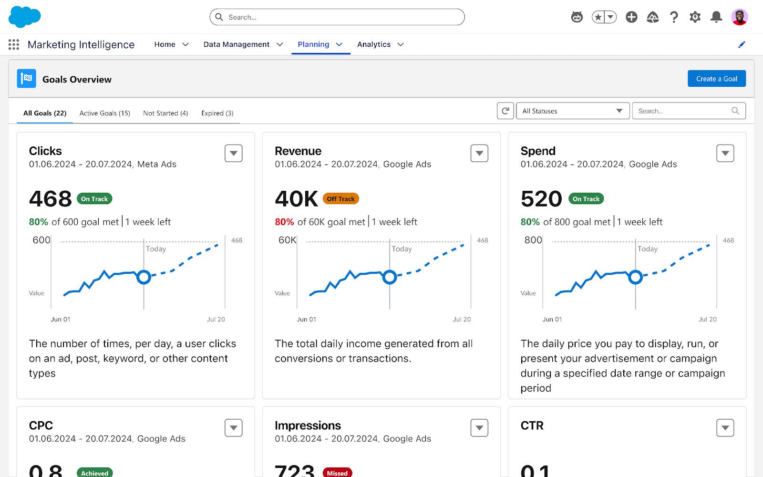Open the Notifications bell

[x=716, y=17]
